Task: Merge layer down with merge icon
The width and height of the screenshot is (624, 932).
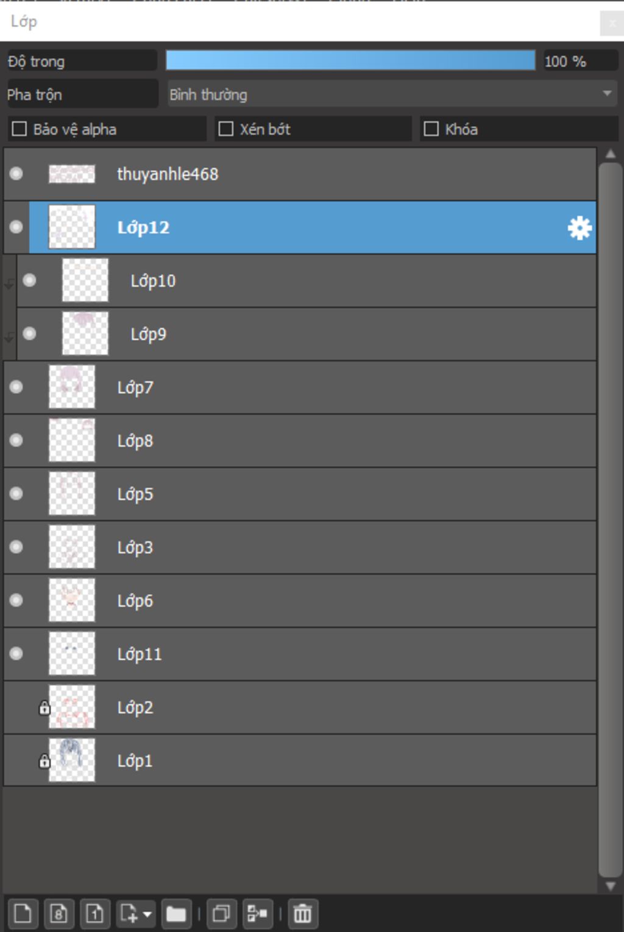Action: (x=257, y=914)
